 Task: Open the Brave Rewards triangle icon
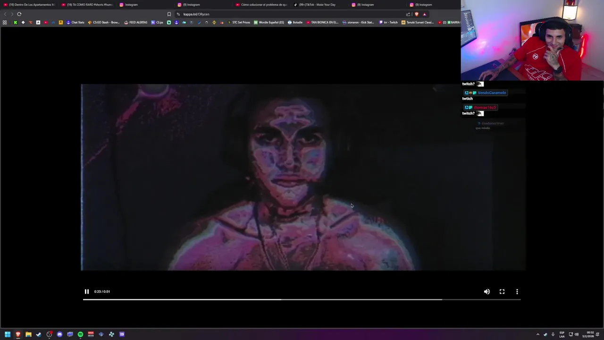coord(424,14)
